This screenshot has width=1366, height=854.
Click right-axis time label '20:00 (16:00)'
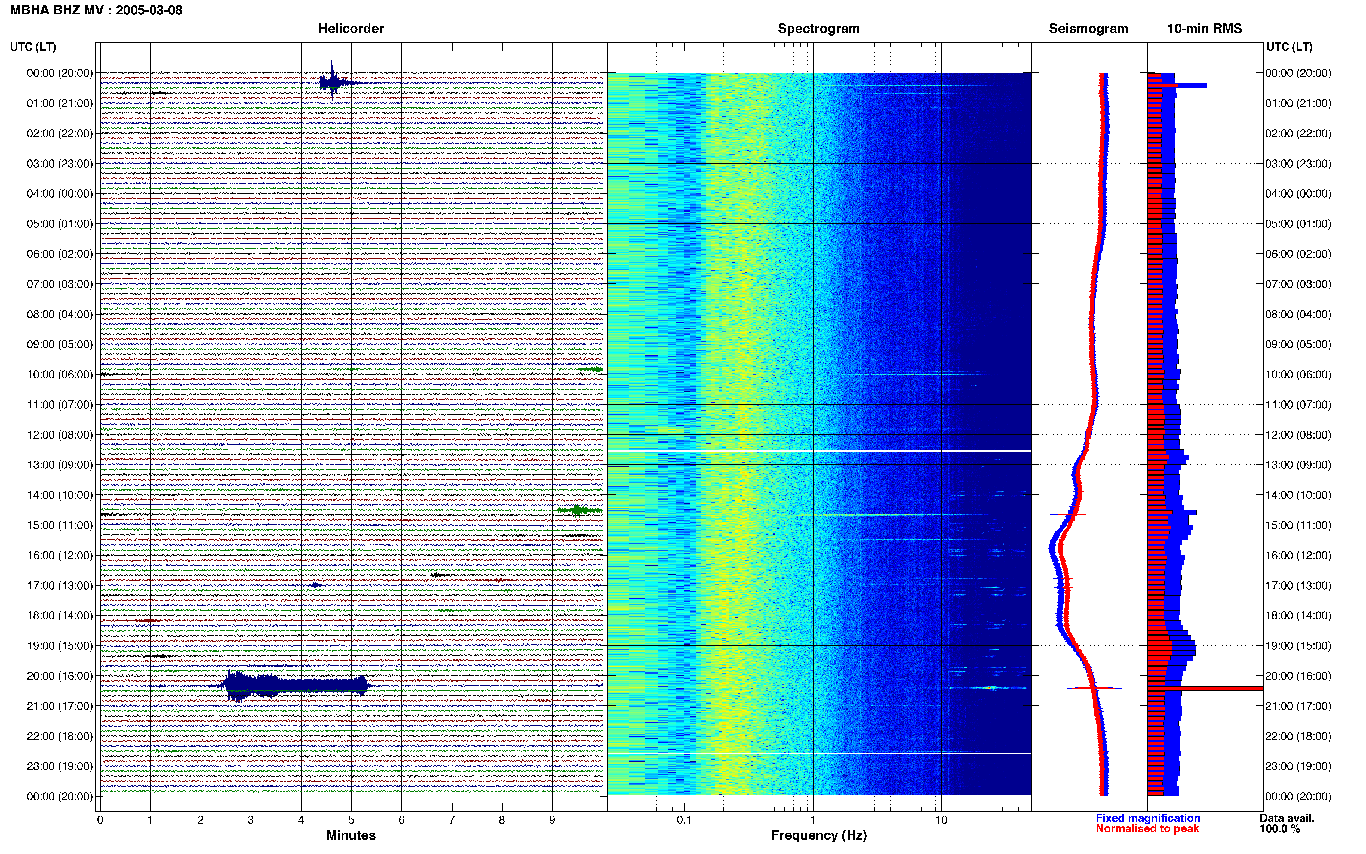pyautogui.click(x=1298, y=676)
